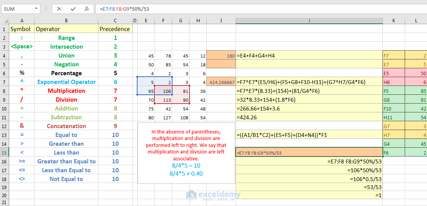Click the cell with value 113
The width and height of the screenshot is (427, 206).
pyautogui.click(x=163, y=99)
